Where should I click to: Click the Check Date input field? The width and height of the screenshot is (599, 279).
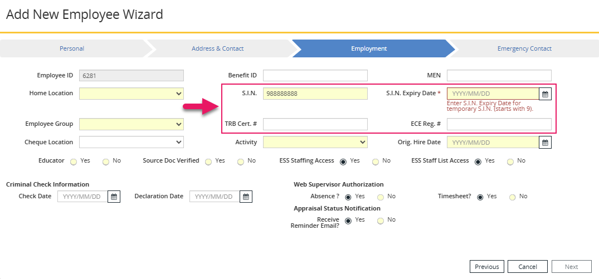click(82, 197)
